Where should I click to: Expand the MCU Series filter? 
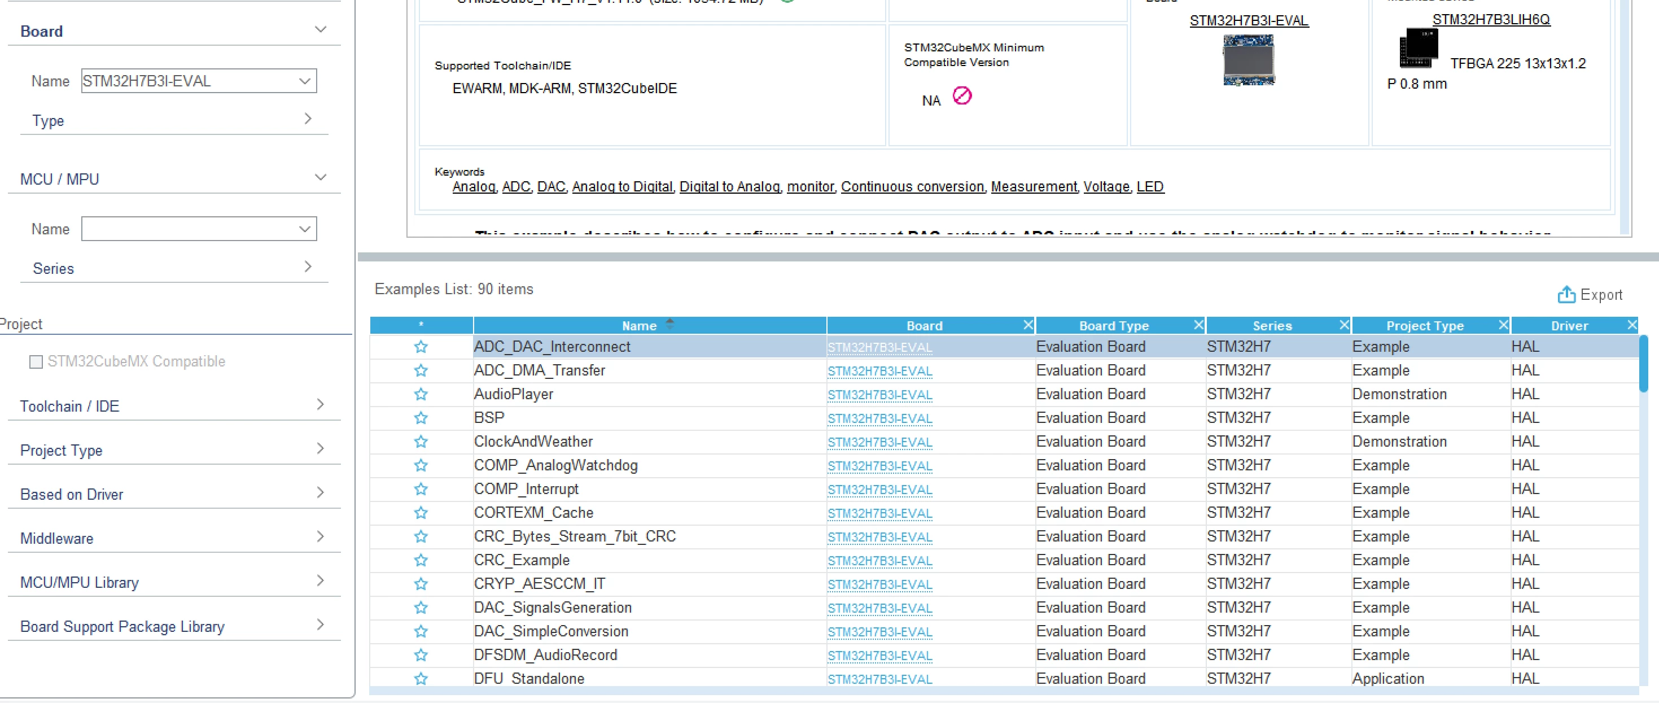tap(308, 267)
